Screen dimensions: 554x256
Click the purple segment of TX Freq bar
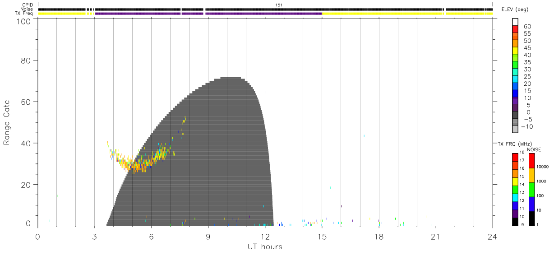click(x=208, y=14)
